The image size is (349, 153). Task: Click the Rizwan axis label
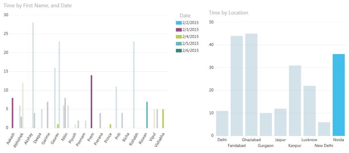pos(142,139)
